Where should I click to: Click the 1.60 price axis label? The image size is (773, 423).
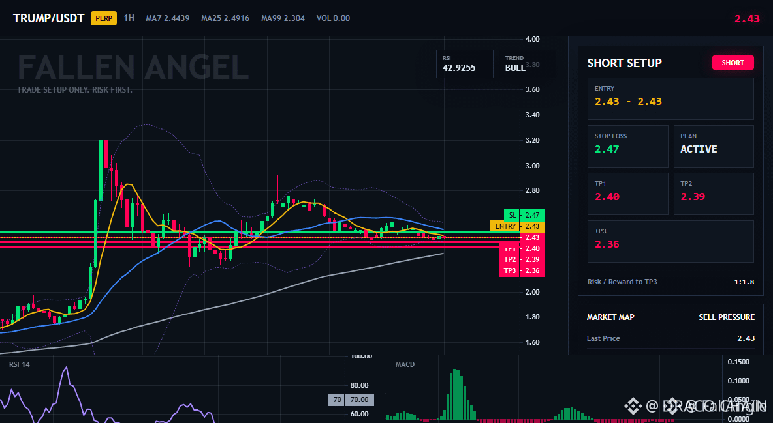click(533, 342)
